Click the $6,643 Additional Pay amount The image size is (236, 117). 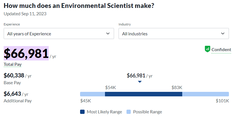12,94
